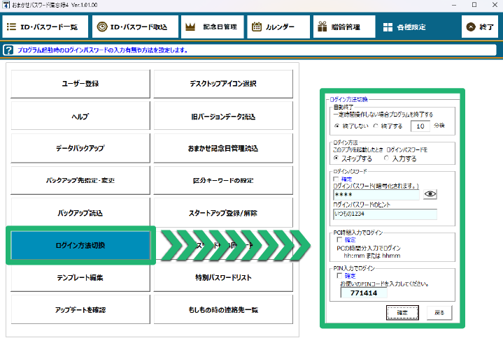Click the 確定 confirm button at bottom
This screenshot has height=338, width=503.
pos(402,313)
